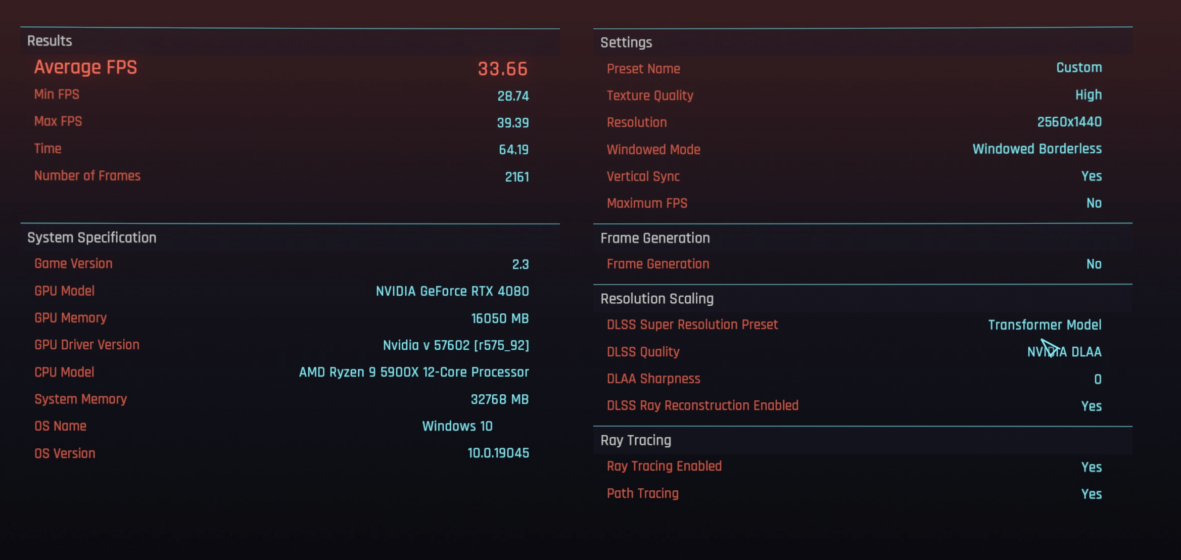
Task: Click the Preset Name Custom value
Action: pos(1078,68)
